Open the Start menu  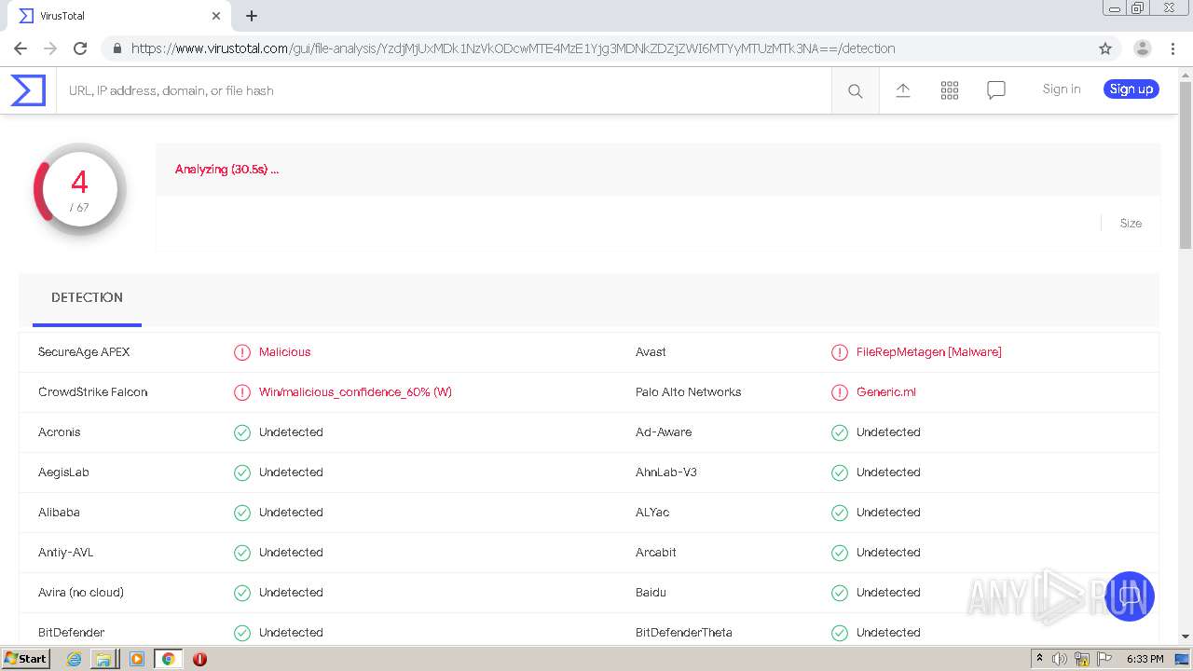[x=25, y=659]
